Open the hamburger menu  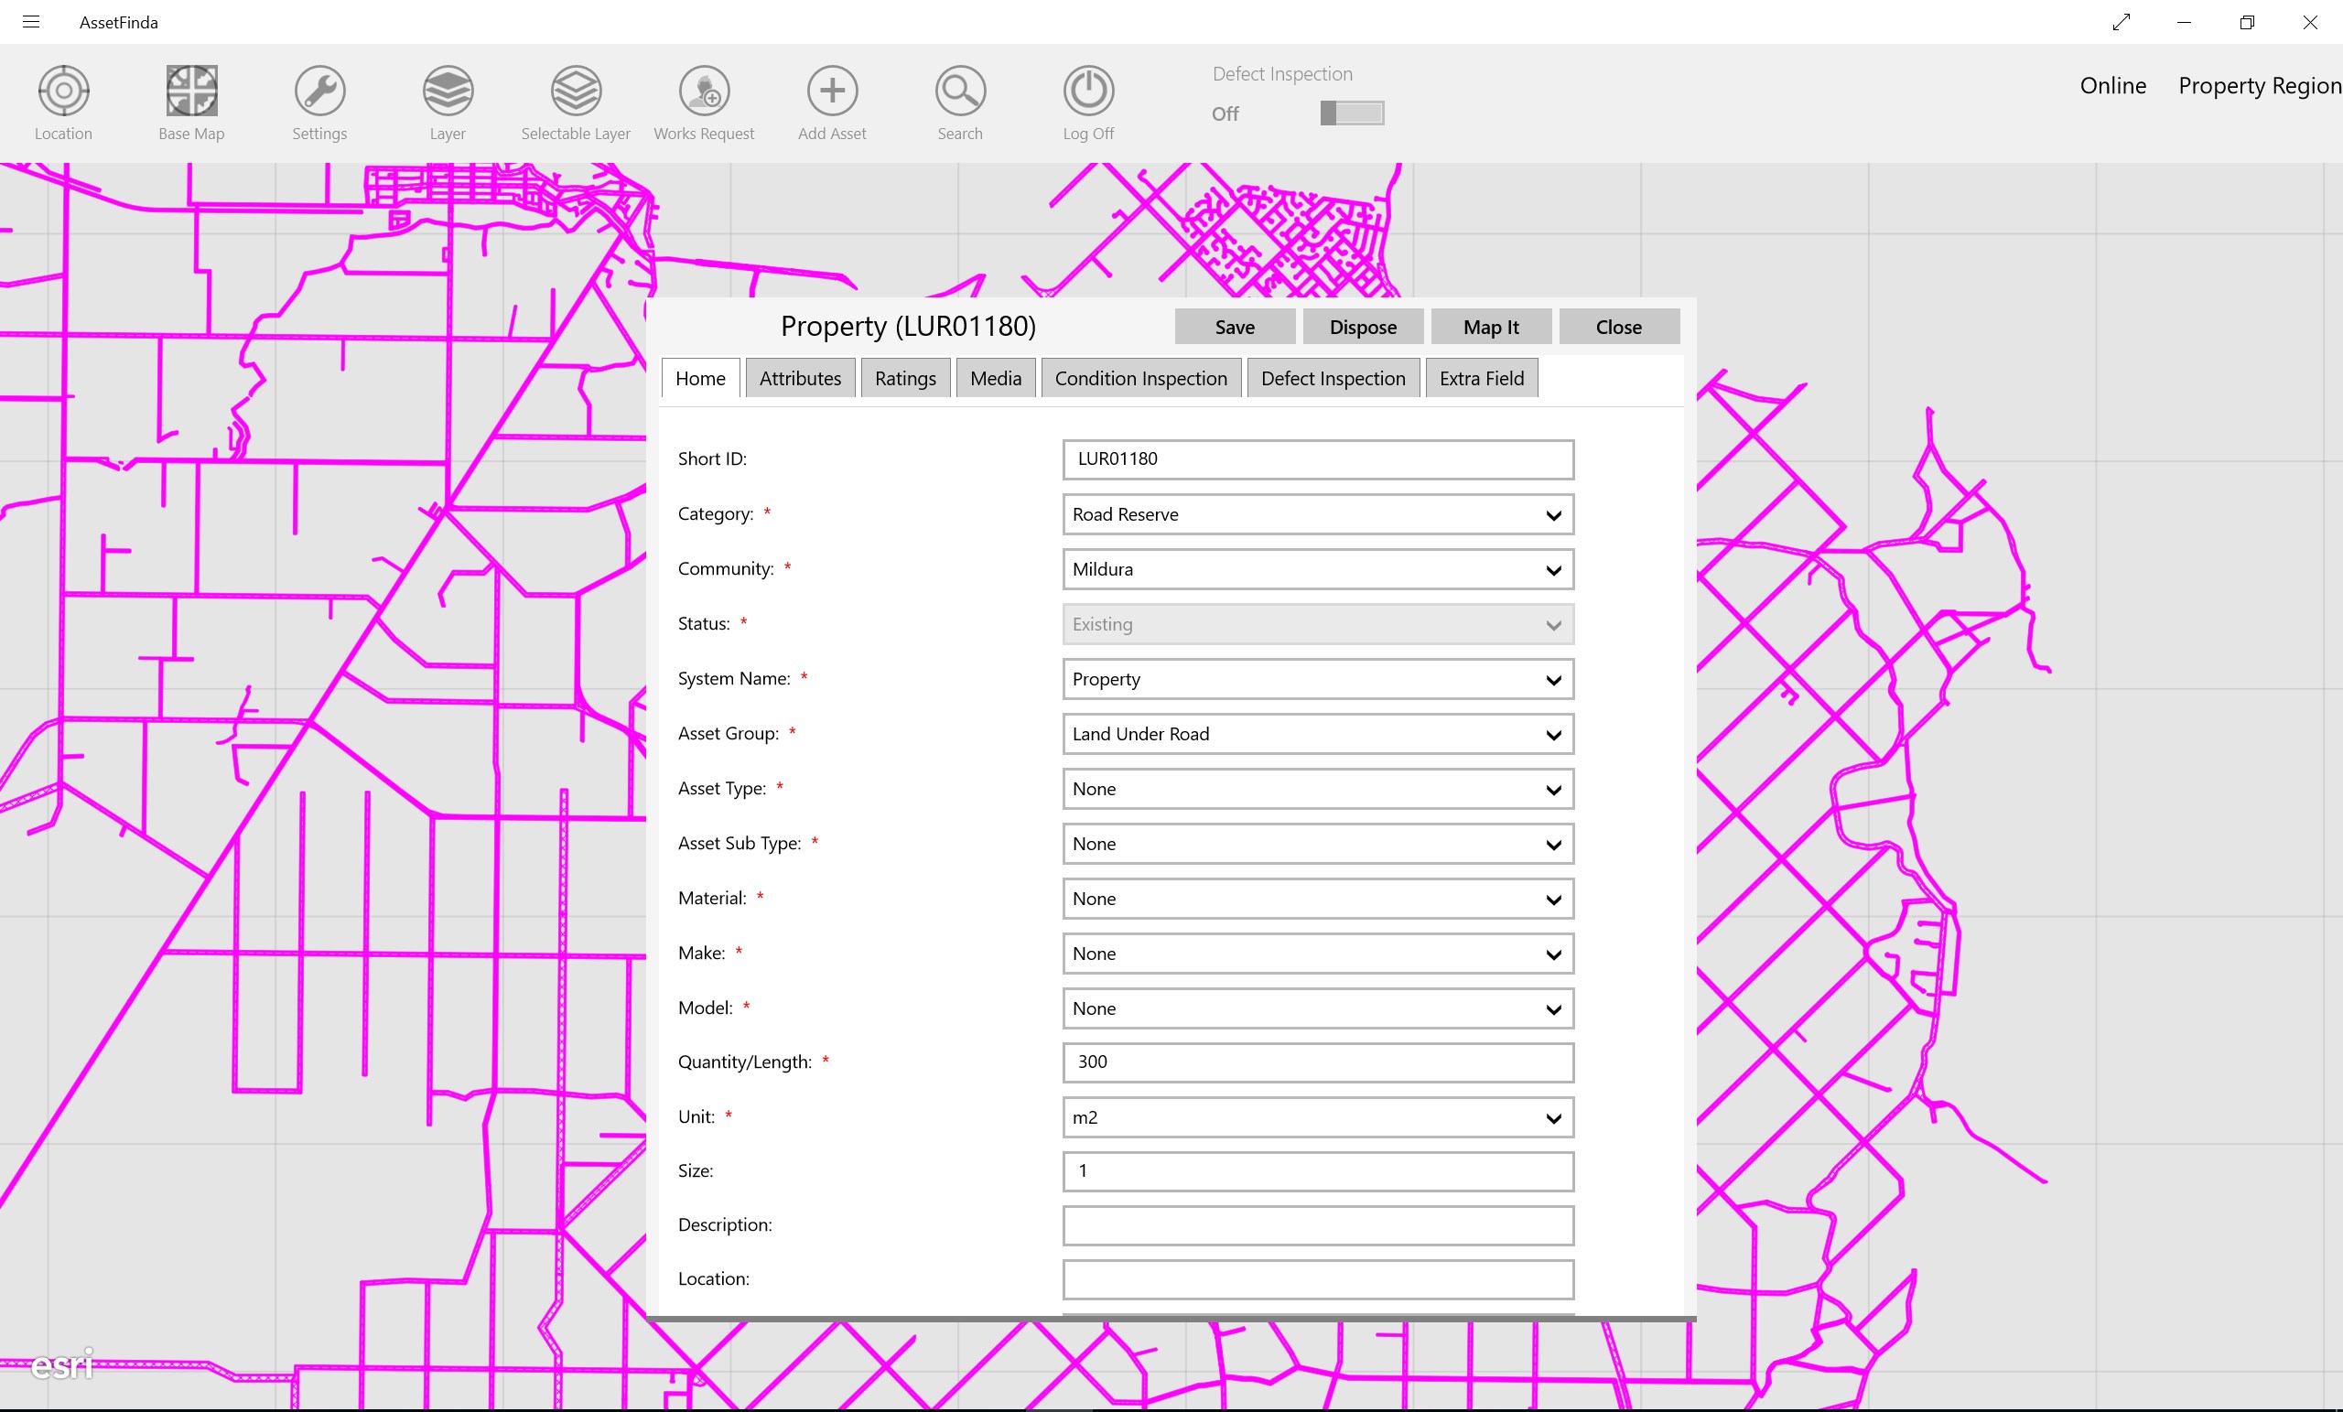(x=30, y=22)
